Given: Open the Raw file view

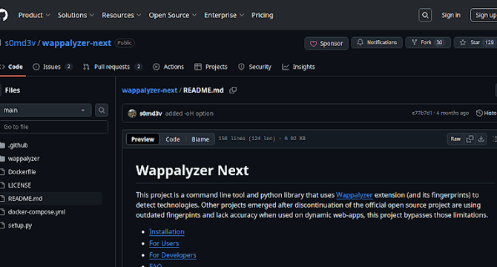Looking at the screenshot, I should 455,139.
